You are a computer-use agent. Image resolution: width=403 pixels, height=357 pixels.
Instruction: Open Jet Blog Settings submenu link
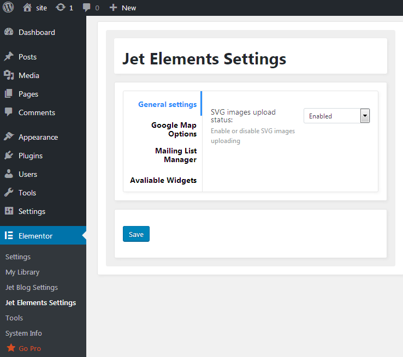coord(32,287)
